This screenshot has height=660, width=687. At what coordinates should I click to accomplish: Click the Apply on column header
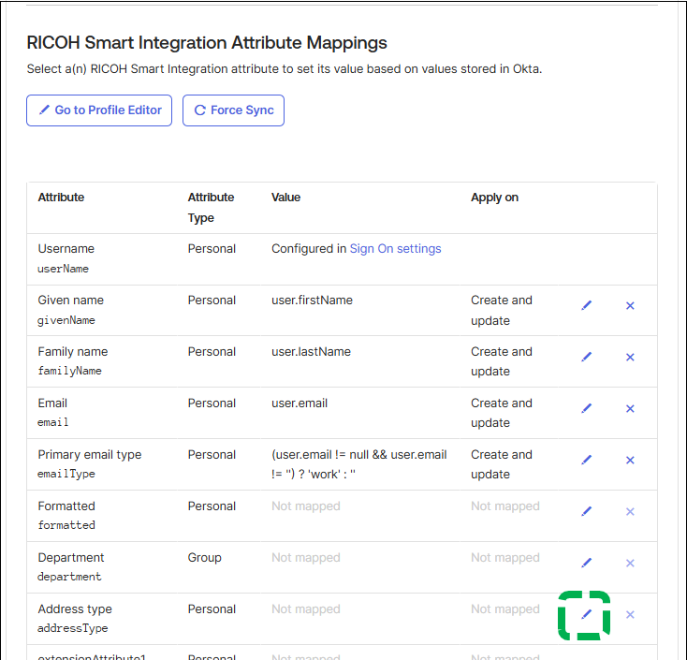(x=494, y=198)
